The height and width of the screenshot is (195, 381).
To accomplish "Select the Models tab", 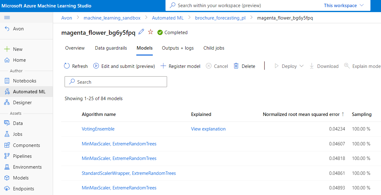I will pyautogui.click(x=145, y=48).
